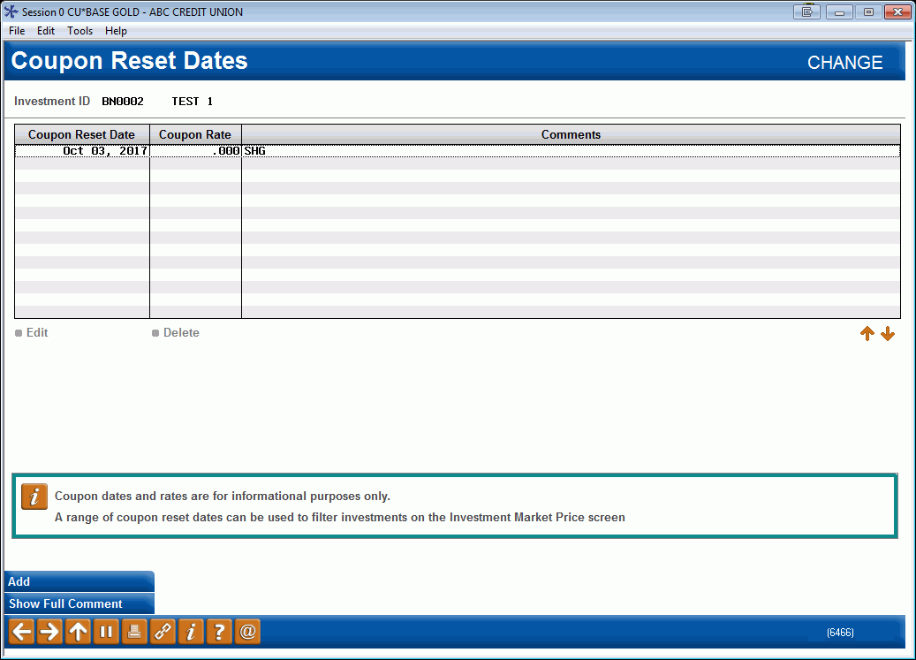916x660 pixels.
Task: Click the up arrow icon in bottom toolbar
Action: tap(78, 632)
